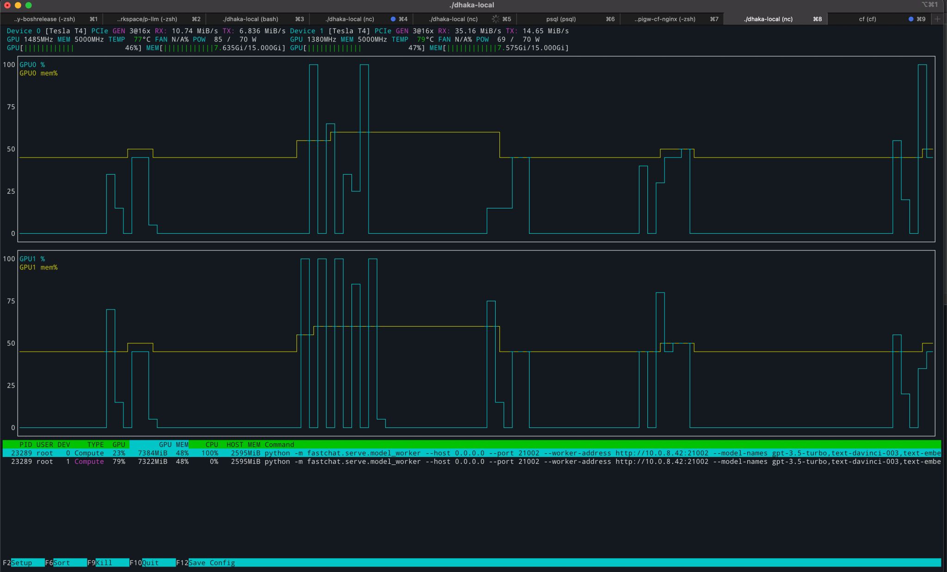Click the Device 1 MEM bar showing 7.575Gi
This screenshot has width=947, height=572.
tap(499, 48)
